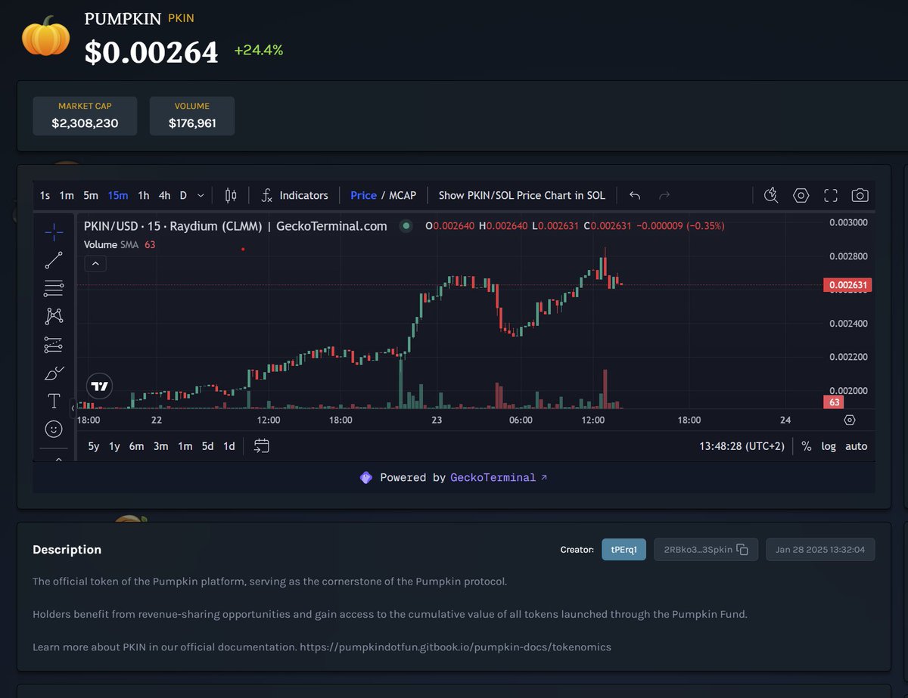Show PKIN/SOL Price Chart in SOL
The height and width of the screenshot is (698, 908).
(x=522, y=195)
